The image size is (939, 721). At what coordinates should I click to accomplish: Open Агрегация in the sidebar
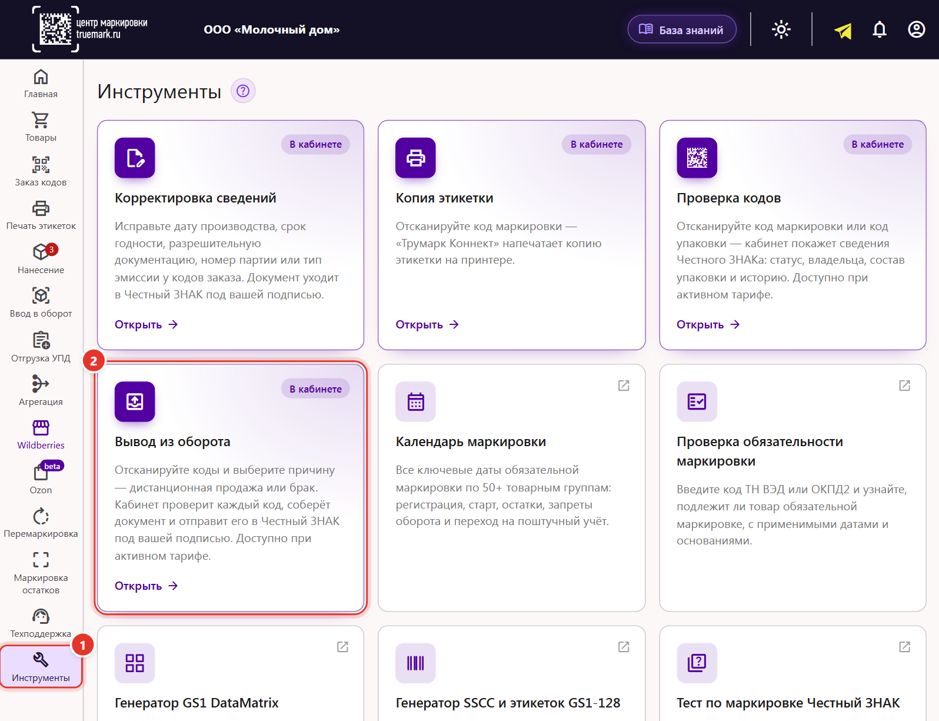coord(41,391)
